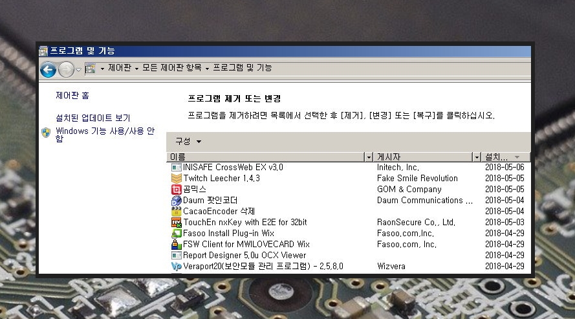Sort by the 설치 날짜 column header
The width and height of the screenshot is (575, 319).
[x=505, y=157]
